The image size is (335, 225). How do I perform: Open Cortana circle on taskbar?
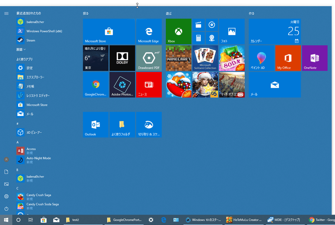point(18,220)
